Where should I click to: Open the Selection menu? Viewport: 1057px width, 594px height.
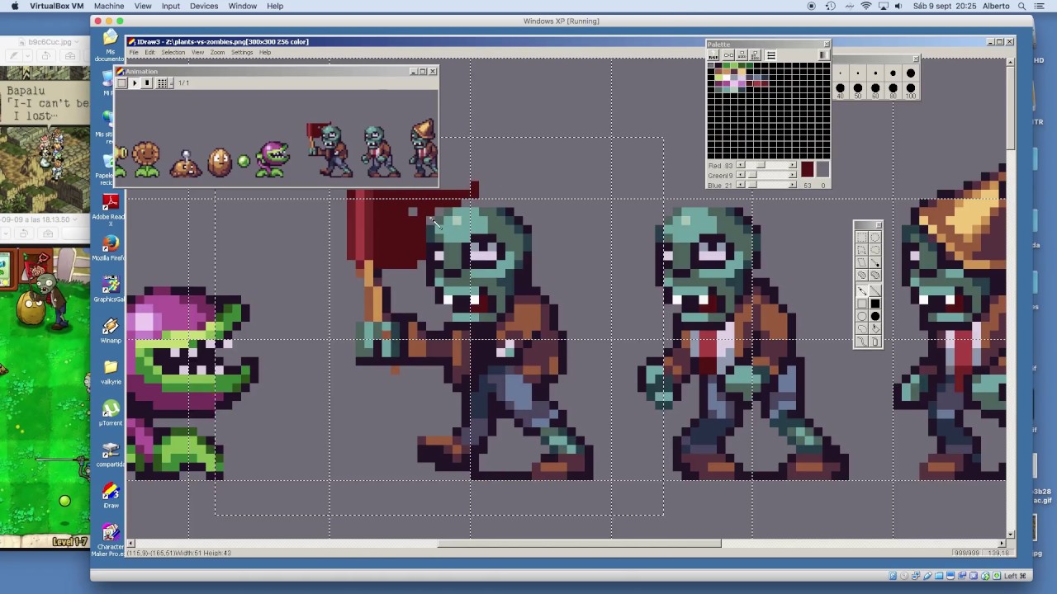click(173, 52)
